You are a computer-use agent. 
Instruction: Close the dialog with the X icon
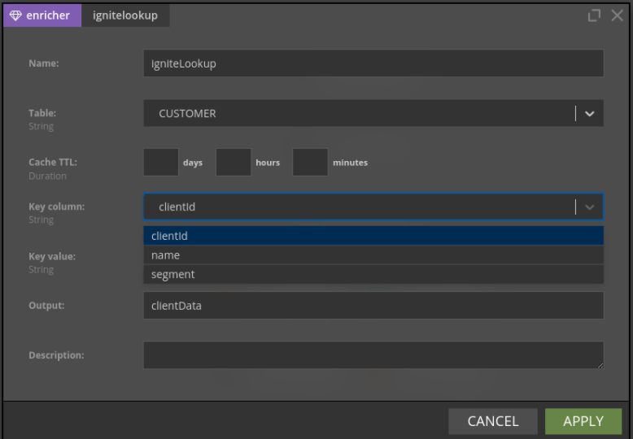click(617, 15)
